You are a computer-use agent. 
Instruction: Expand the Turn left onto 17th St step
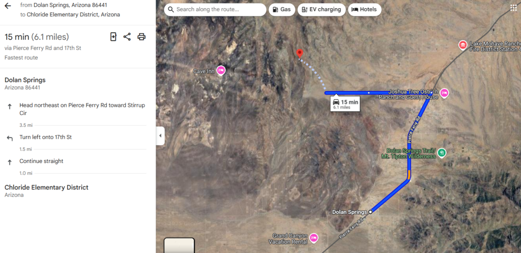point(76,142)
